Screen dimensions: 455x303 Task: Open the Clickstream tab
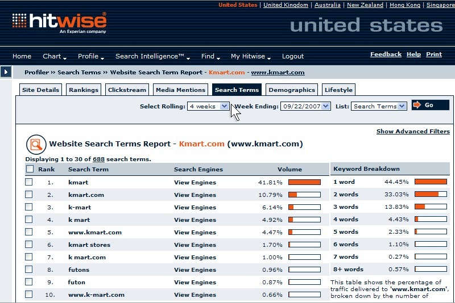(x=127, y=90)
